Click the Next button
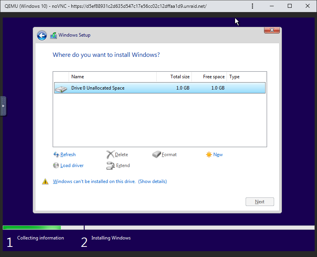The height and width of the screenshot is (257, 317). click(260, 202)
